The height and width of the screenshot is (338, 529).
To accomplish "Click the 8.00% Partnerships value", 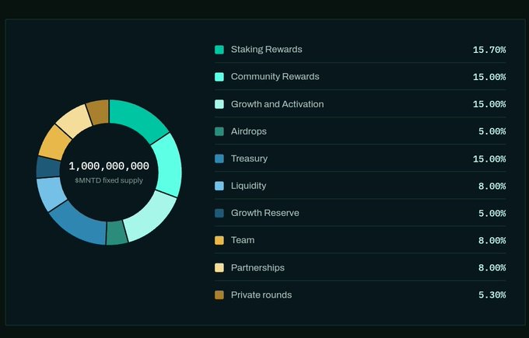I will tap(492, 268).
